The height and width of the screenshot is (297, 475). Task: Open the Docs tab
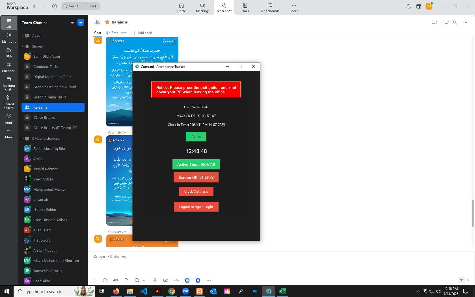point(245,8)
